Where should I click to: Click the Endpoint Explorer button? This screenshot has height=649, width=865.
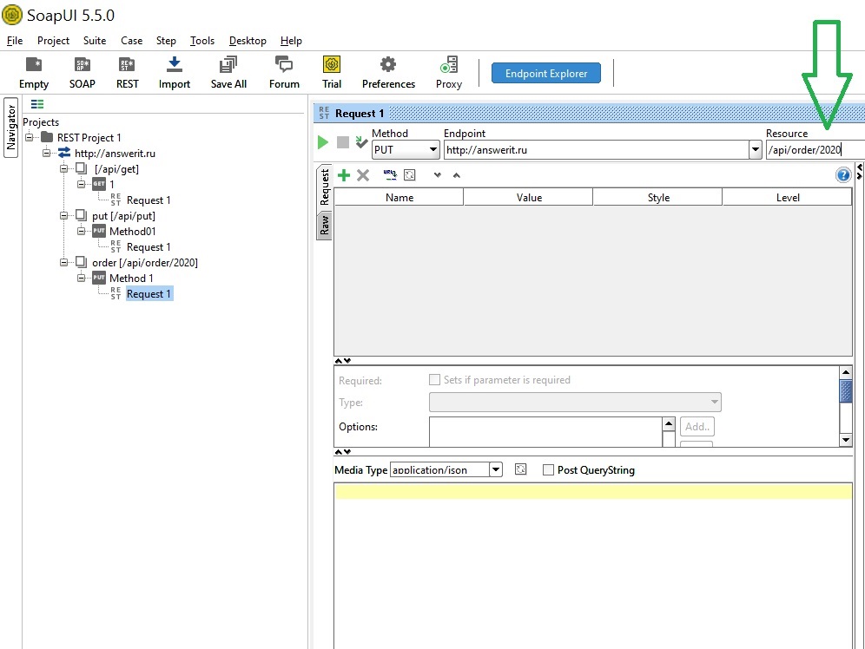(545, 73)
